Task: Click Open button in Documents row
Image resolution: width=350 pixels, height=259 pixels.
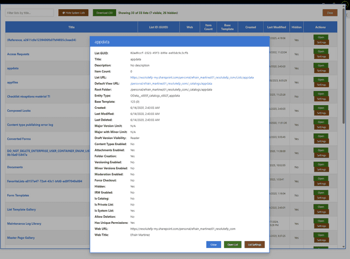Action: 321,164
